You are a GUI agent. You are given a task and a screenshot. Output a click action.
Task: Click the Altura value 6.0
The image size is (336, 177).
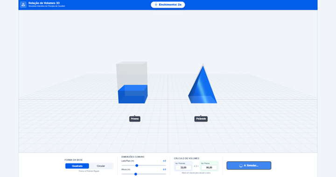pyautogui.click(x=165, y=169)
